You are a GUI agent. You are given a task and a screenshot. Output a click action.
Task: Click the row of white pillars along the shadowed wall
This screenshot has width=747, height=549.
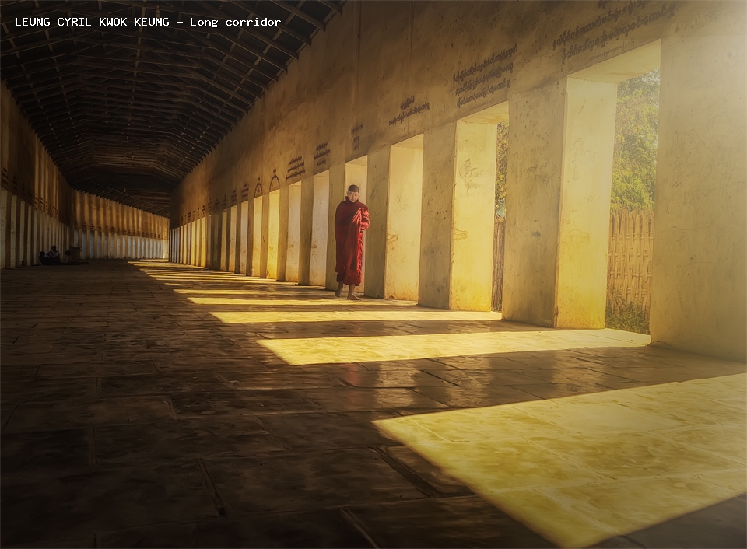[36, 229]
